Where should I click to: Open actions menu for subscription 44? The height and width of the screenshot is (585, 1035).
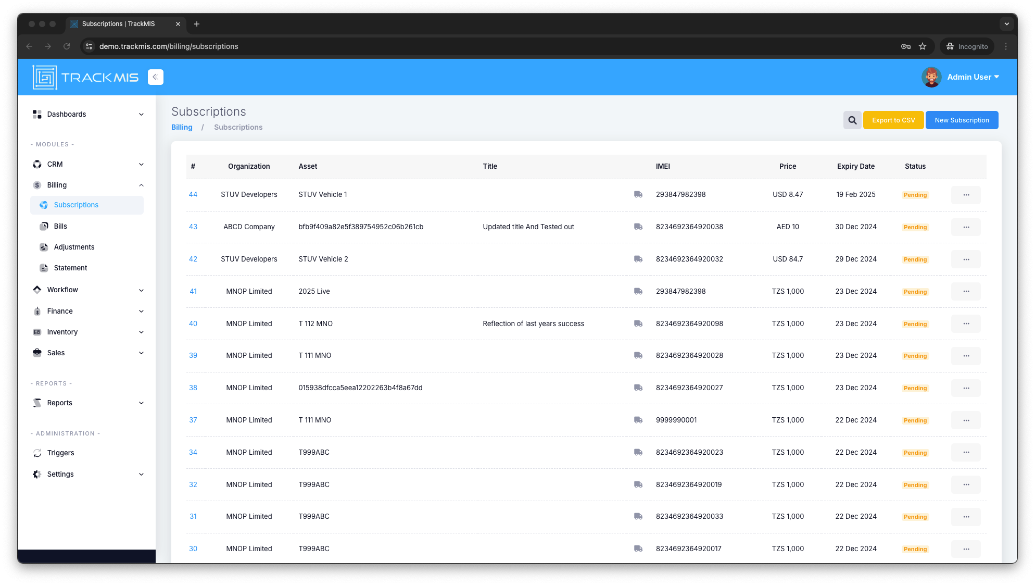pyautogui.click(x=966, y=195)
